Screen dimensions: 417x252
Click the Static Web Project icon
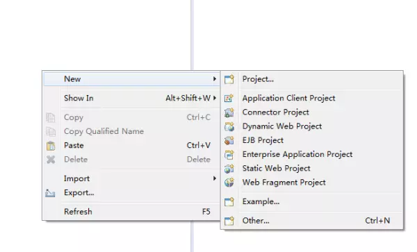[229, 169]
